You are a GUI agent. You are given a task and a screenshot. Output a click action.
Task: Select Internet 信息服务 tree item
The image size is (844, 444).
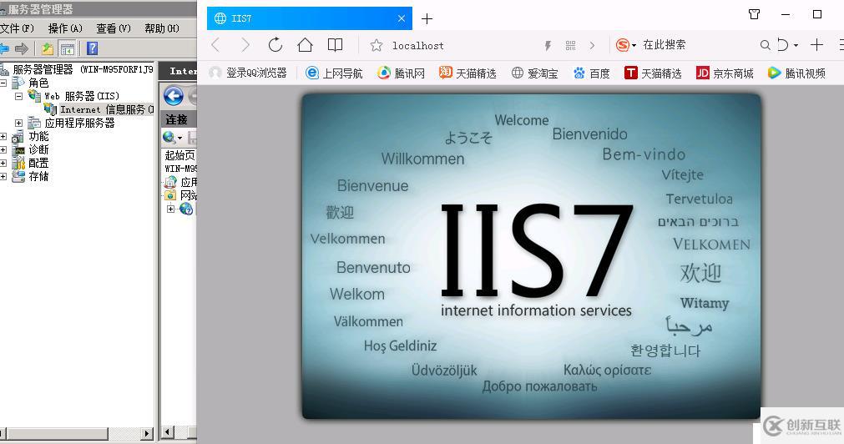coord(107,110)
